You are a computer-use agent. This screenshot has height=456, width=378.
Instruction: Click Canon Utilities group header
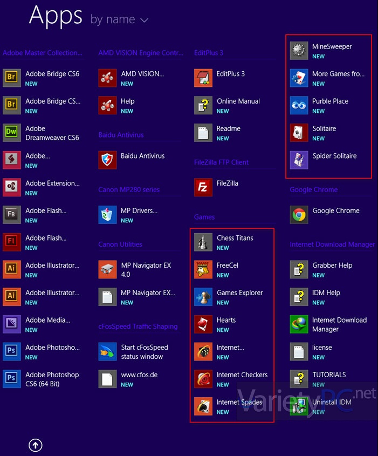tap(120, 244)
